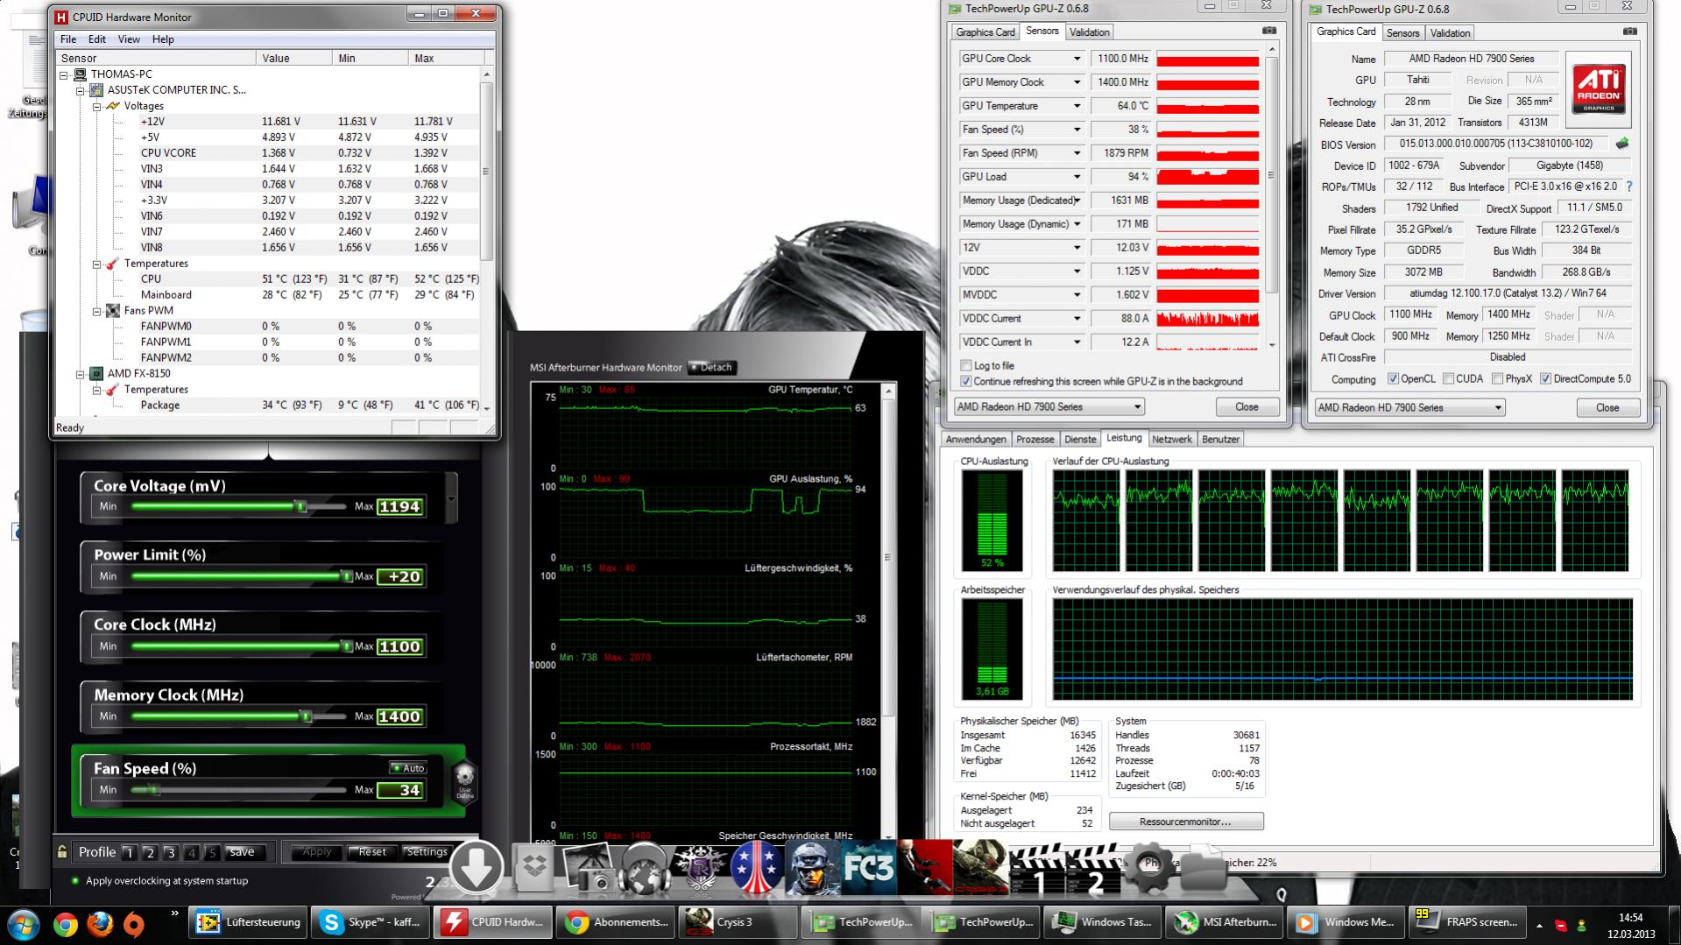Select Afterburner profile slot 2
This screenshot has width=1681, height=945.
point(150,852)
